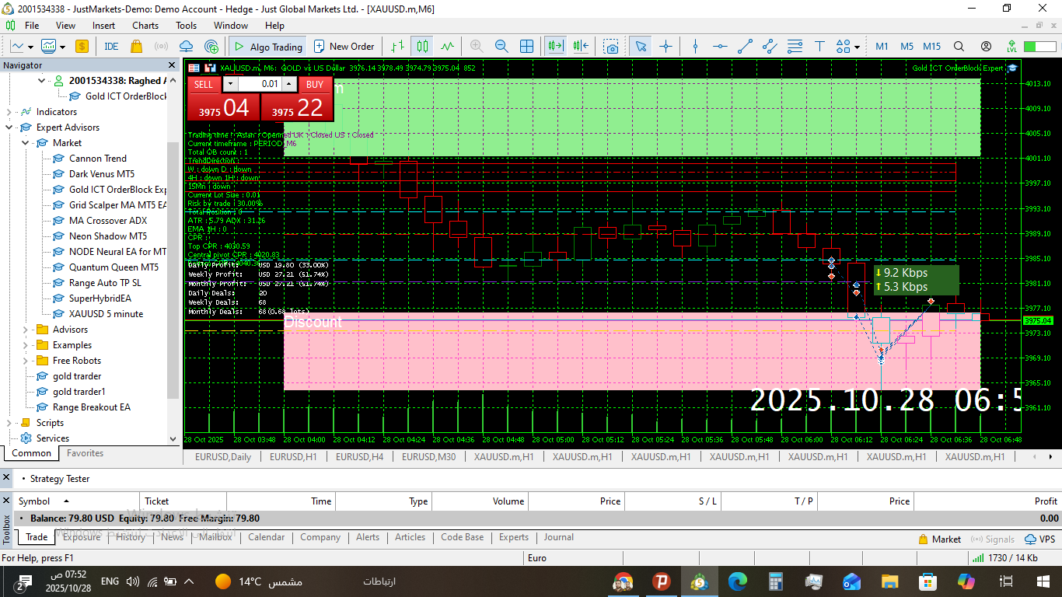Open a New Order
Screen dimensions: 1062x597
tap(344, 47)
